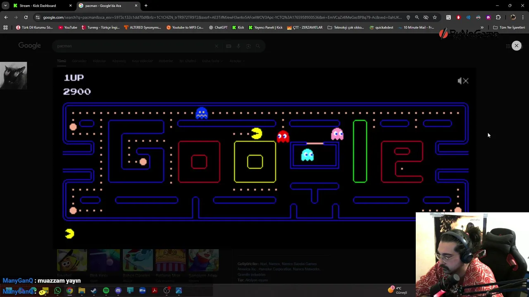Open the Google apps grid icon
Screen dimensions: 529x297
(x=508, y=46)
